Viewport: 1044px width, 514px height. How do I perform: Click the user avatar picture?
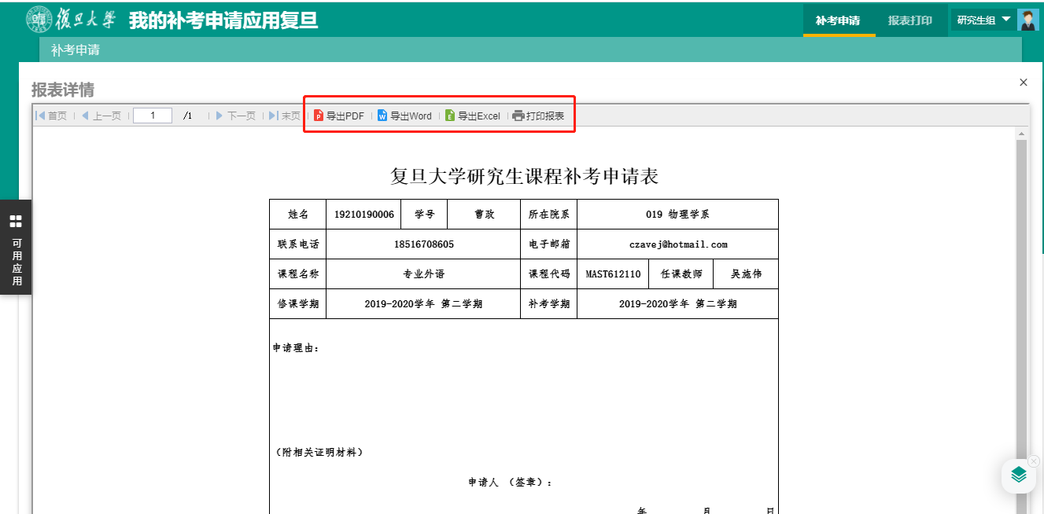pyautogui.click(x=1027, y=20)
